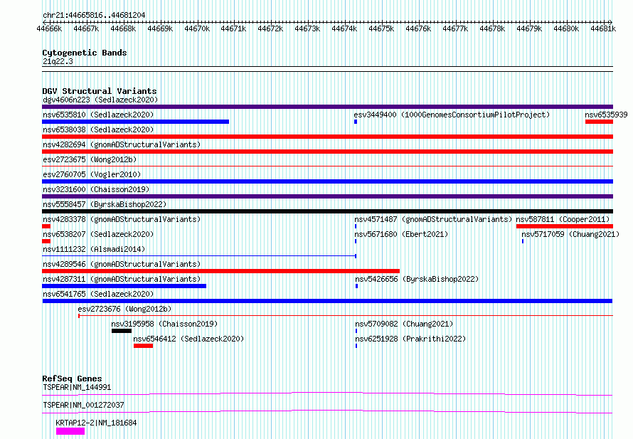633x439 pixels.
Task: Select the nsv6535939 red variant bar
Action: point(599,122)
